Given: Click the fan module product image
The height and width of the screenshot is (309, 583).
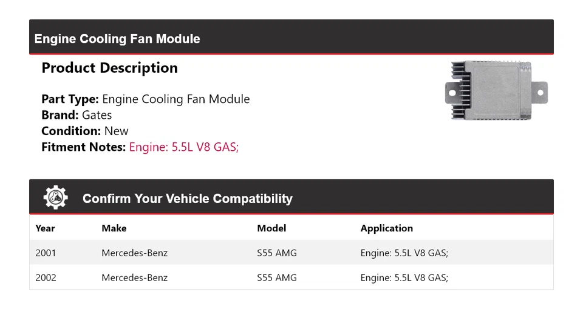Looking at the screenshot, I should point(496,90).
